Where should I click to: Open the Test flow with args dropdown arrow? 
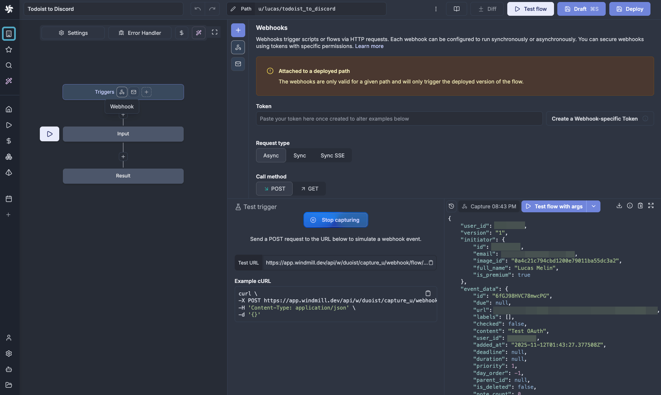[x=594, y=206]
